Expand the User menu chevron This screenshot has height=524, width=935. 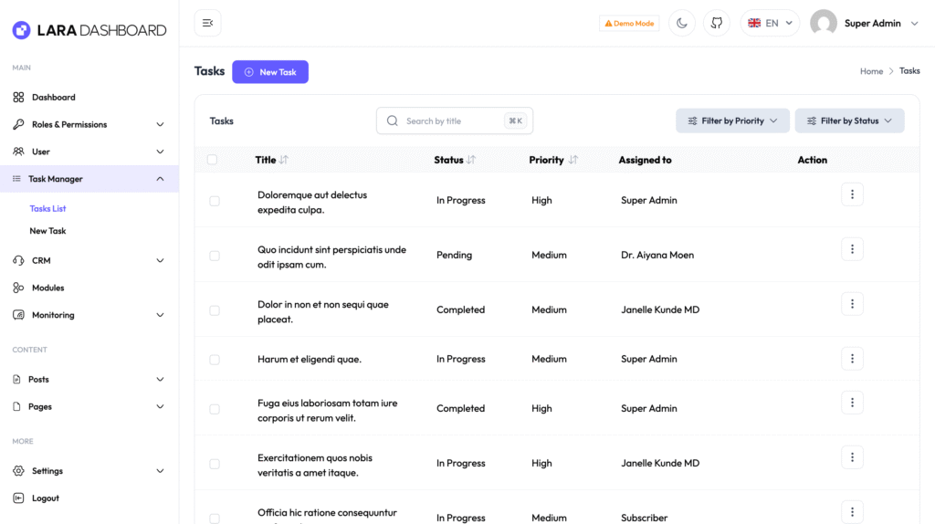point(160,152)
